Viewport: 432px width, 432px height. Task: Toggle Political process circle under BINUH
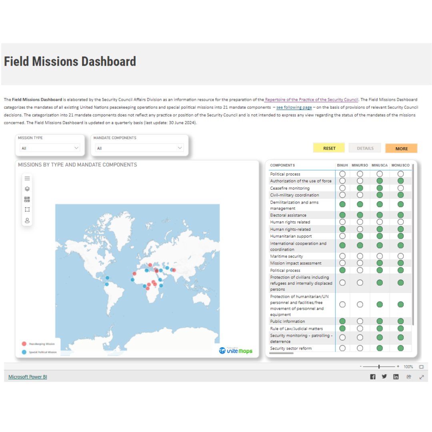coord(342,174)
